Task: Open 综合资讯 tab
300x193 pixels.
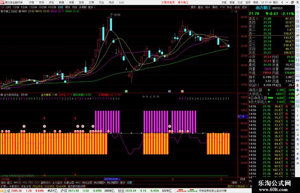Action: click(x=38, y=186)
